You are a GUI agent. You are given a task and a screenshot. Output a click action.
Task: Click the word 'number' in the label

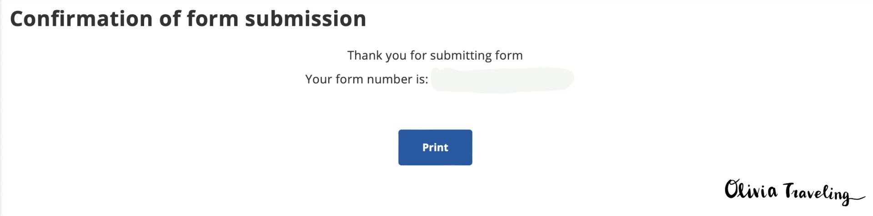389,79
